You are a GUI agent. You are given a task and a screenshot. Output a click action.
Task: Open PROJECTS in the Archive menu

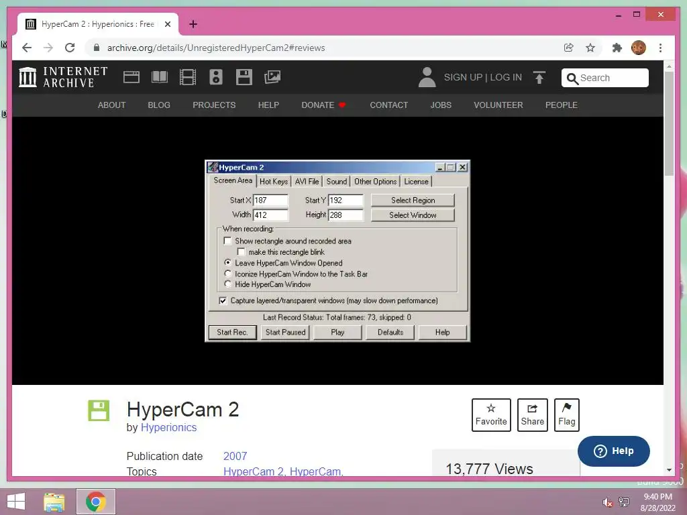click(x=214, y=105)
